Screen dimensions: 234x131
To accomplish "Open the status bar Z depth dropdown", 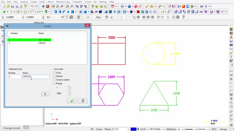I will 128,129.
